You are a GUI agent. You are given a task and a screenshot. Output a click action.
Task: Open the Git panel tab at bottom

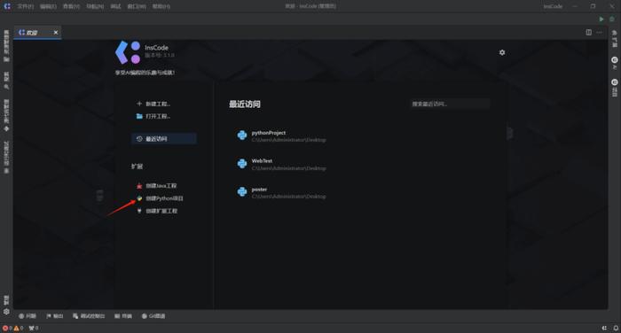pyautogui.click(x=153, y=316)
